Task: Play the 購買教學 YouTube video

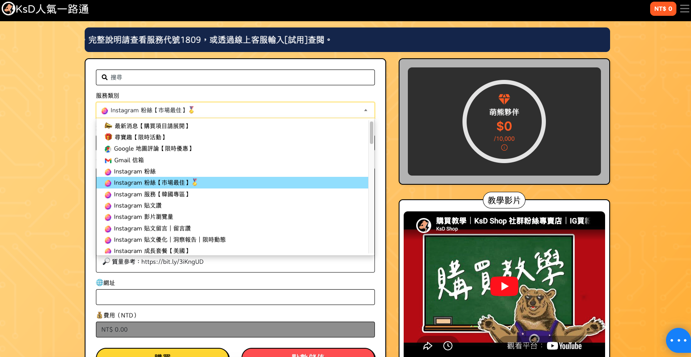Action: point(504,286)
